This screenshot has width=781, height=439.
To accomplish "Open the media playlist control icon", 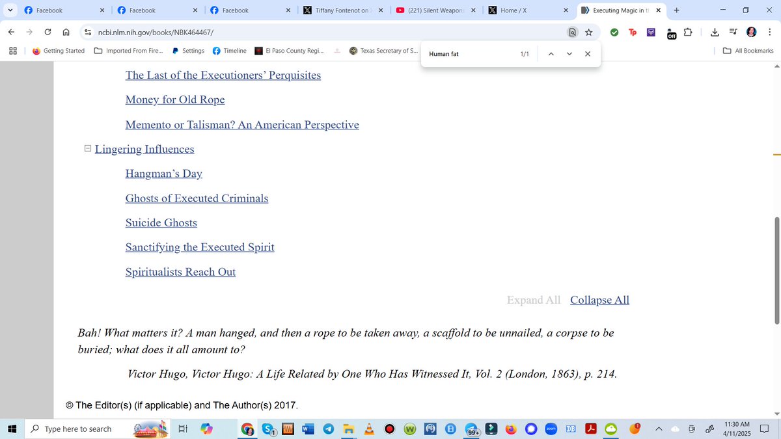I will 733,31.
